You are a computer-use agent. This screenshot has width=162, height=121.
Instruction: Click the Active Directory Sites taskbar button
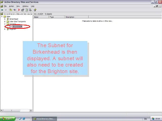(x=45, y=119)
